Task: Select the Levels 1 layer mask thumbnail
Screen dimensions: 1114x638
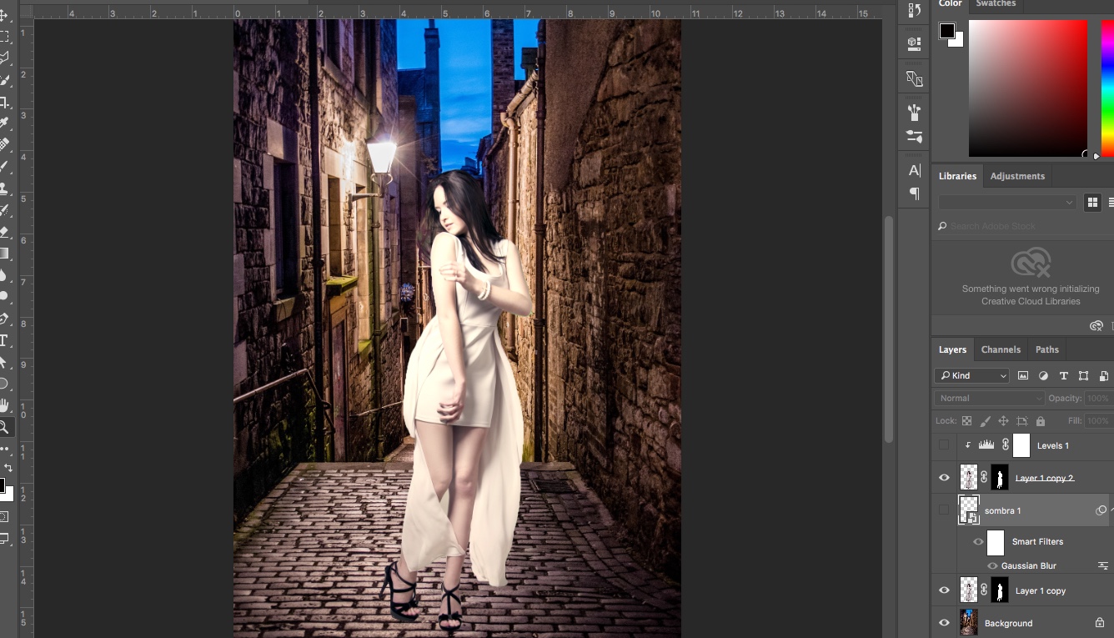Action: coord(1021,445)
